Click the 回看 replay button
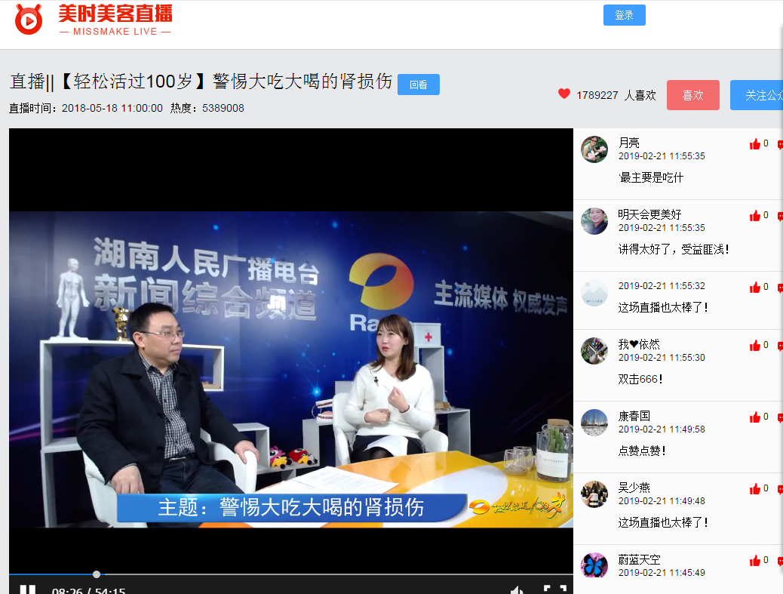 pos(419,85)
